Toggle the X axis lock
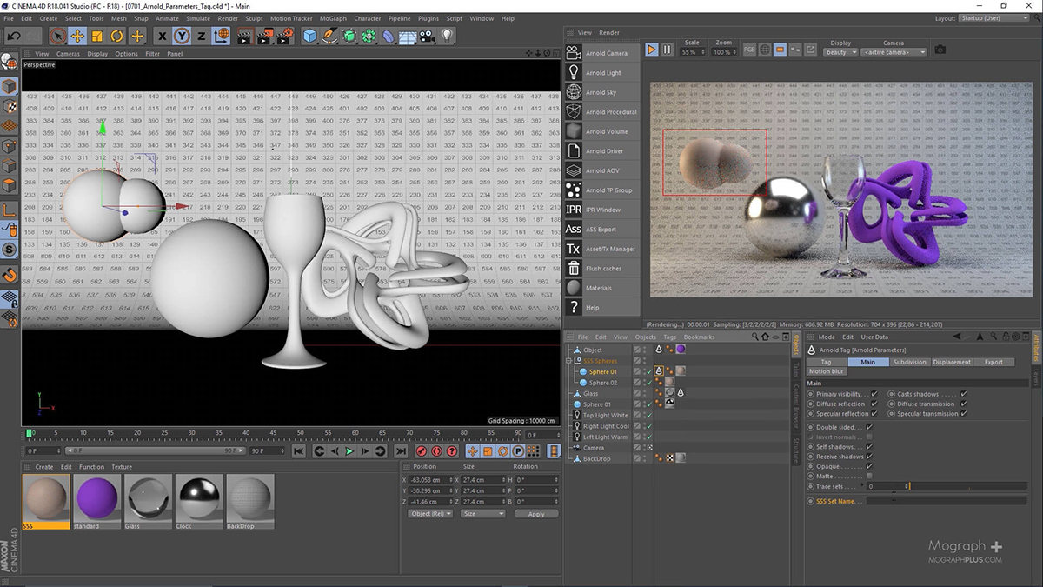Screen dimensions: 1043x587 click(x=163, y=36)
